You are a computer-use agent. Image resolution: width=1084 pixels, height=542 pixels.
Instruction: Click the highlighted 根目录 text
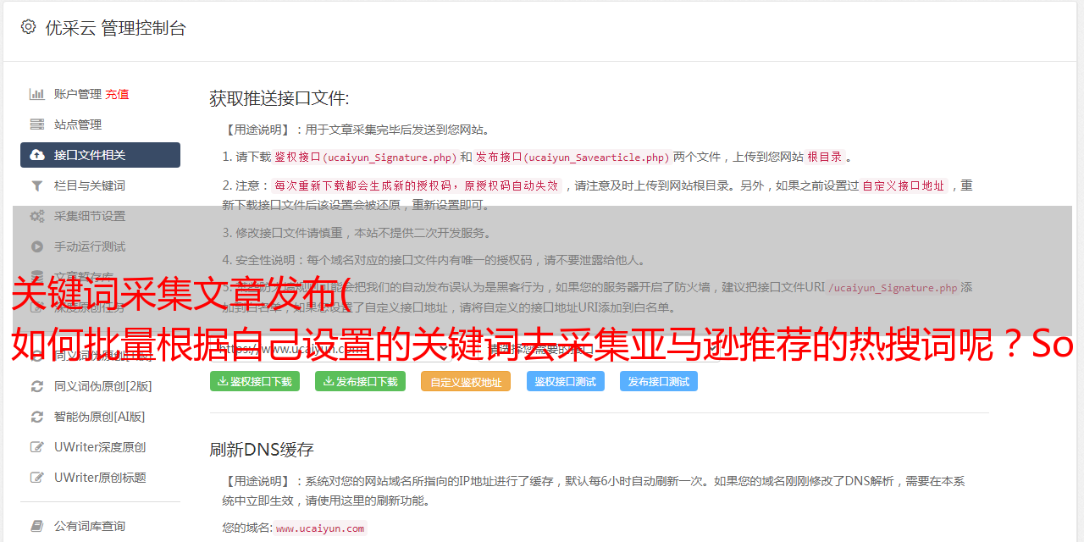pos(825,157)
